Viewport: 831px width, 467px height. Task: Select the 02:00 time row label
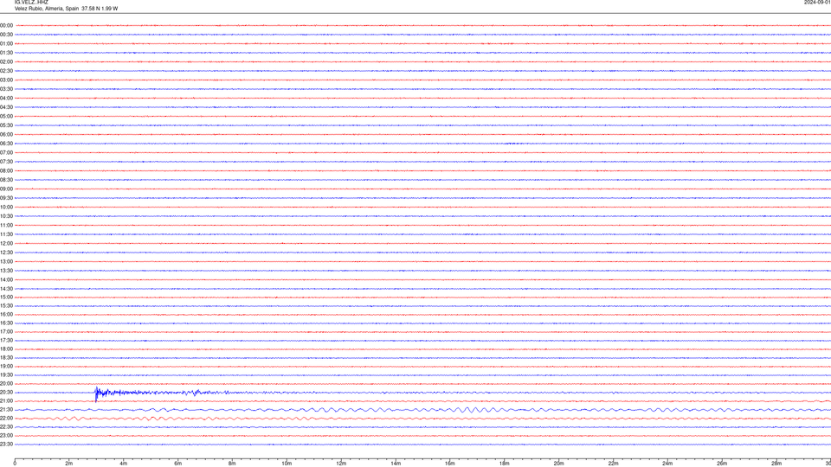(6, 61)
